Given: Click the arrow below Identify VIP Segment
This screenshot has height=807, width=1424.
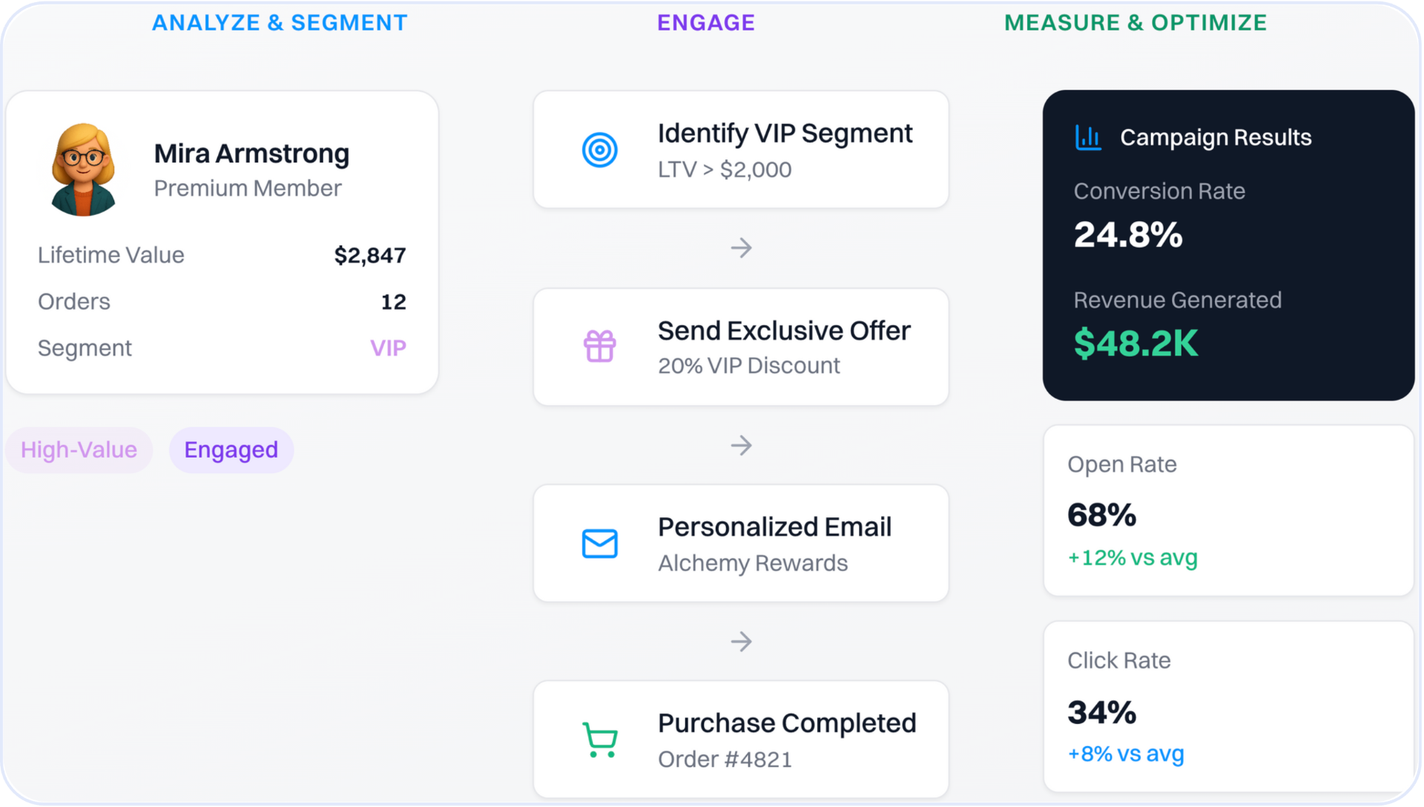Looking at the screenshot, I should 741,248.
